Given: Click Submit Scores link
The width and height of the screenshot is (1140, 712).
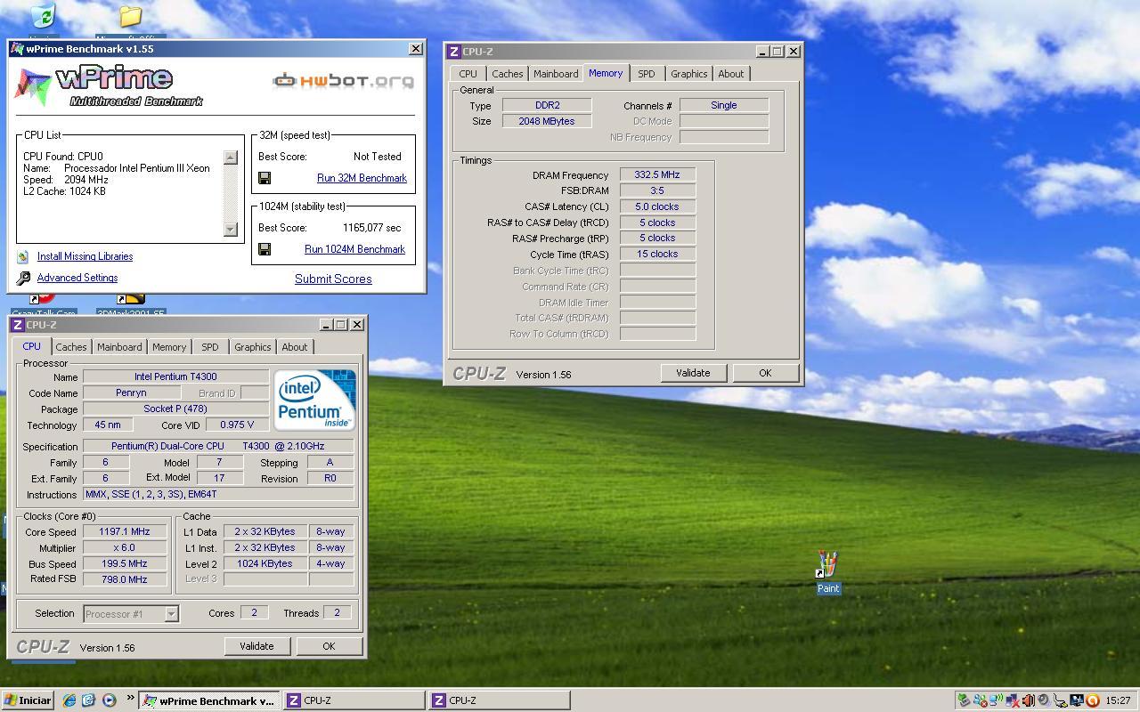Looking at the screenshot, I should (333, 279).
